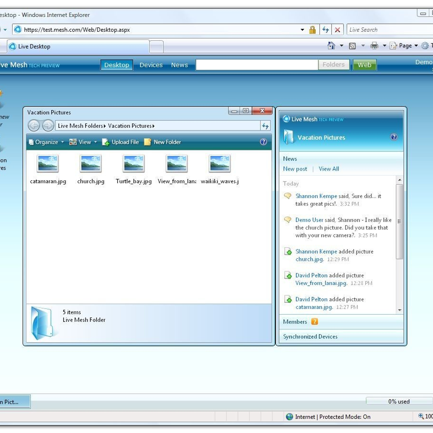The height and width of the screenshot is (433, 433).
Task: Click the Print icon in IE toolbar
Action: click(374, 45)
